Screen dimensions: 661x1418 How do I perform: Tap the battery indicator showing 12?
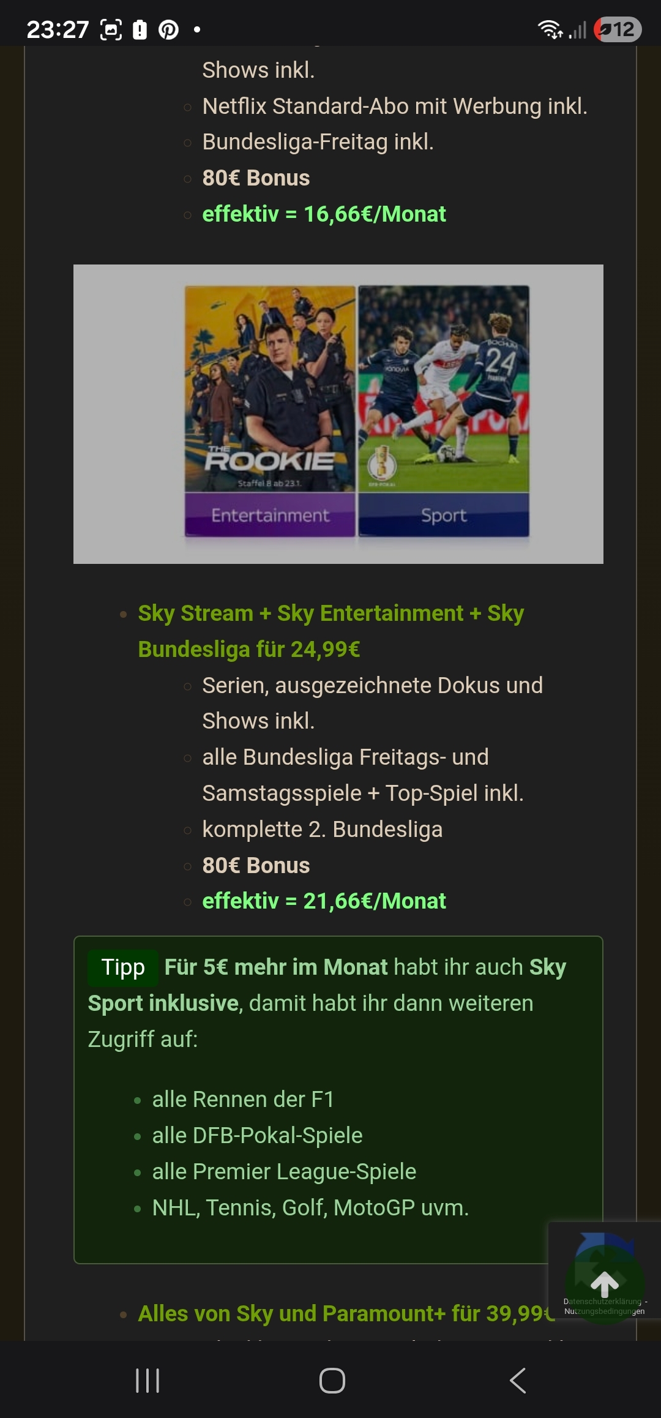pyautogui.click(x=618, y=29)
